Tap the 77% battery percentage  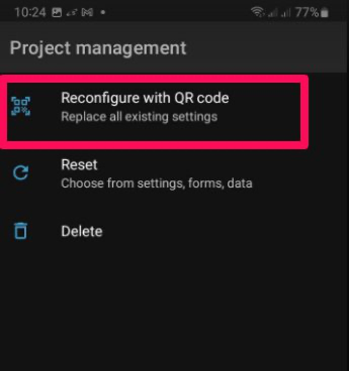(307, 12)
